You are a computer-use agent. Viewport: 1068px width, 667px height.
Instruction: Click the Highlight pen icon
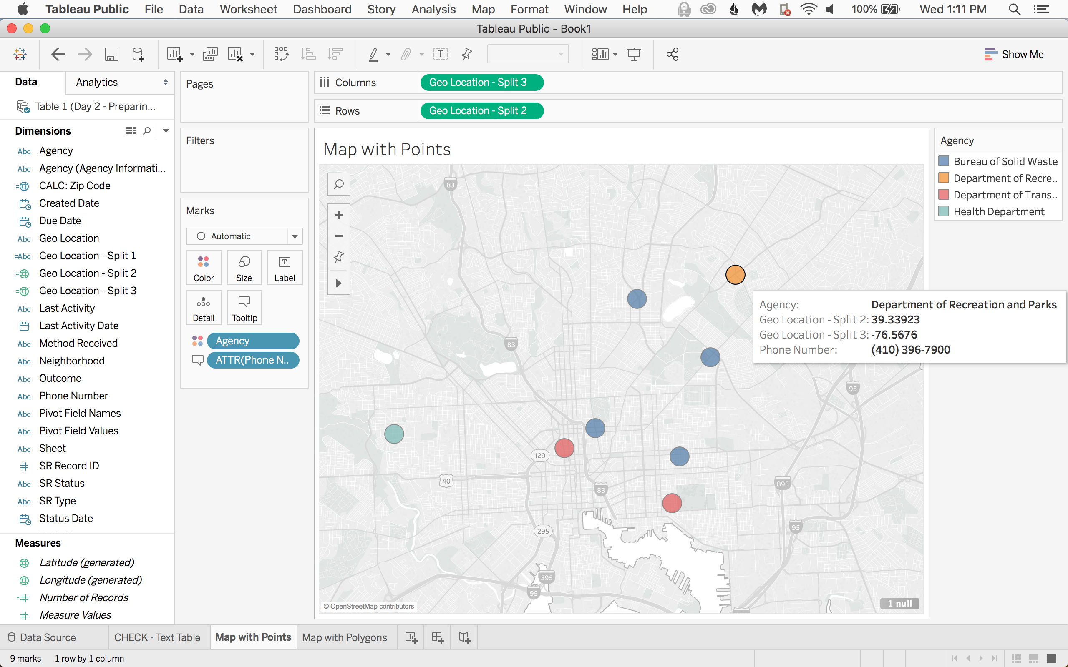[x=374, y=54]
